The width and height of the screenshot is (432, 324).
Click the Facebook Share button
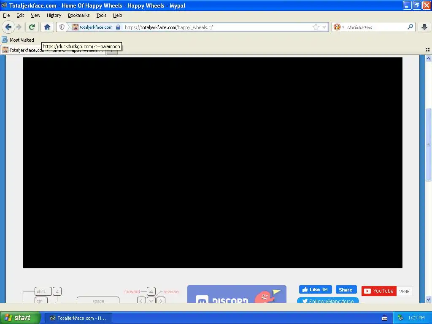346,289
